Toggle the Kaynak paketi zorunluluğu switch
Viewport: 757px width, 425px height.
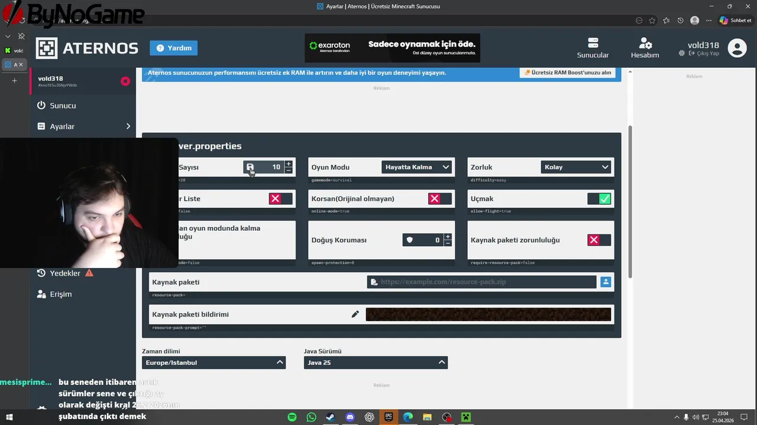click(599, 240)
